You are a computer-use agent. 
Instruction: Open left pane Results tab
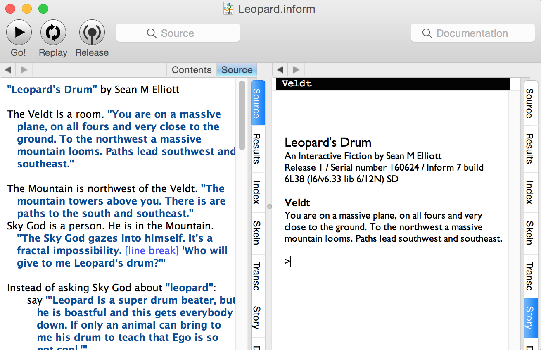(258, 148)
